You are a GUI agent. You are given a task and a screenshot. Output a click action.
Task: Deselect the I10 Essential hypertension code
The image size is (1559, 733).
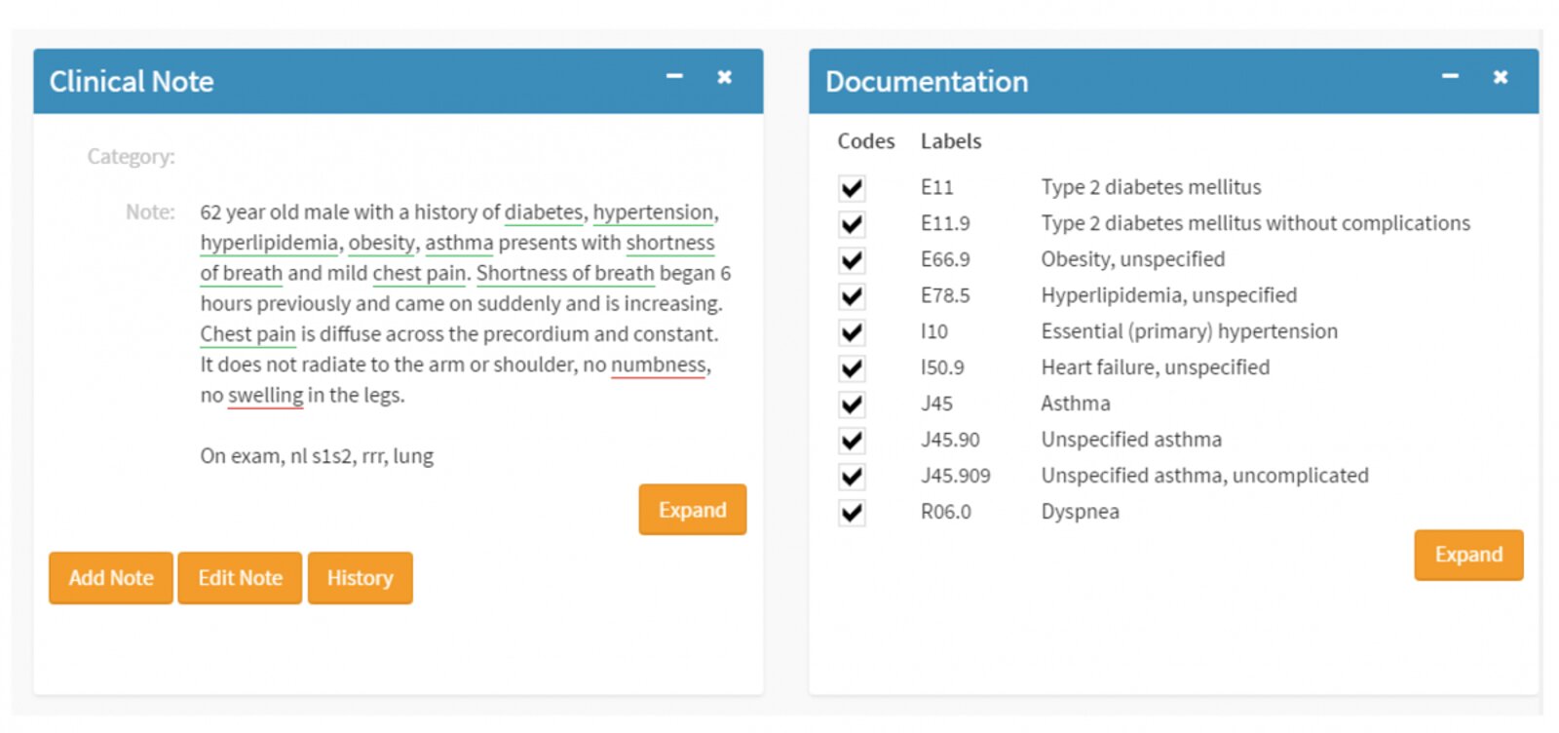pyautogui.click(x=852, y=332)
